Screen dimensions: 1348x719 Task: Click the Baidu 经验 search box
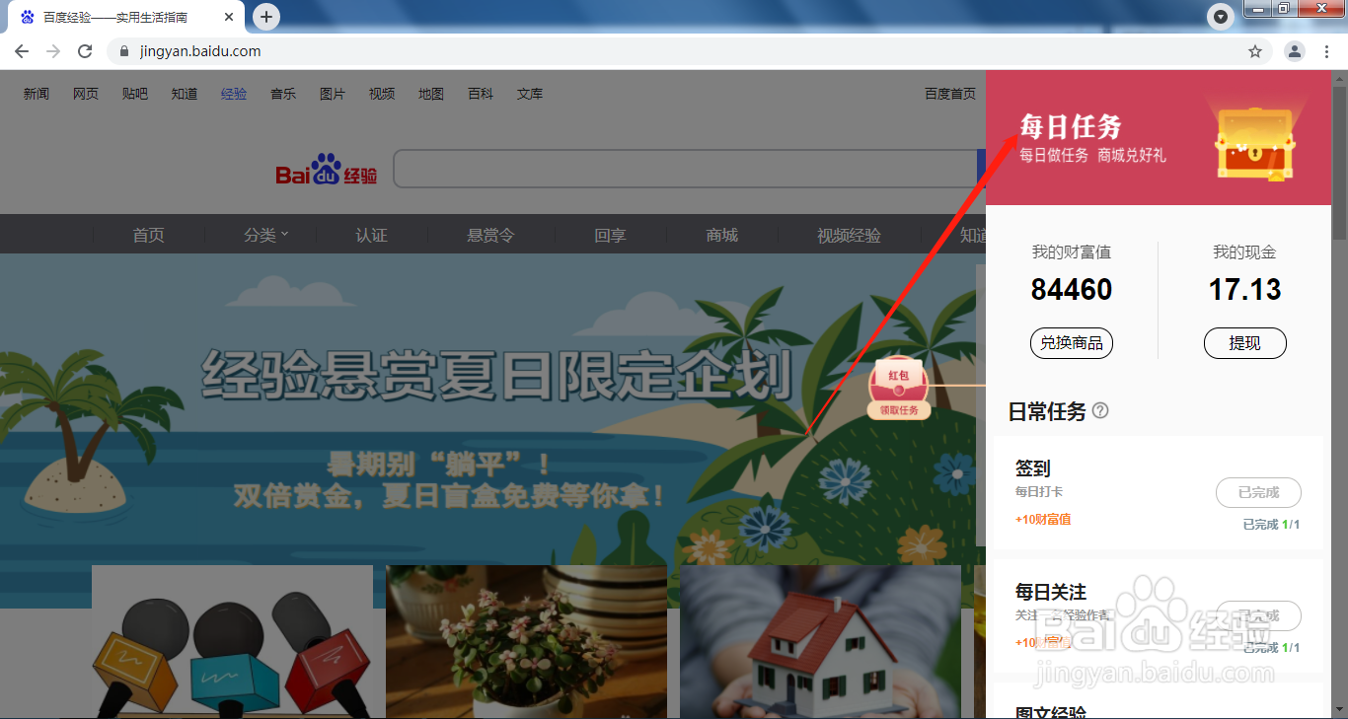(685, 169)
